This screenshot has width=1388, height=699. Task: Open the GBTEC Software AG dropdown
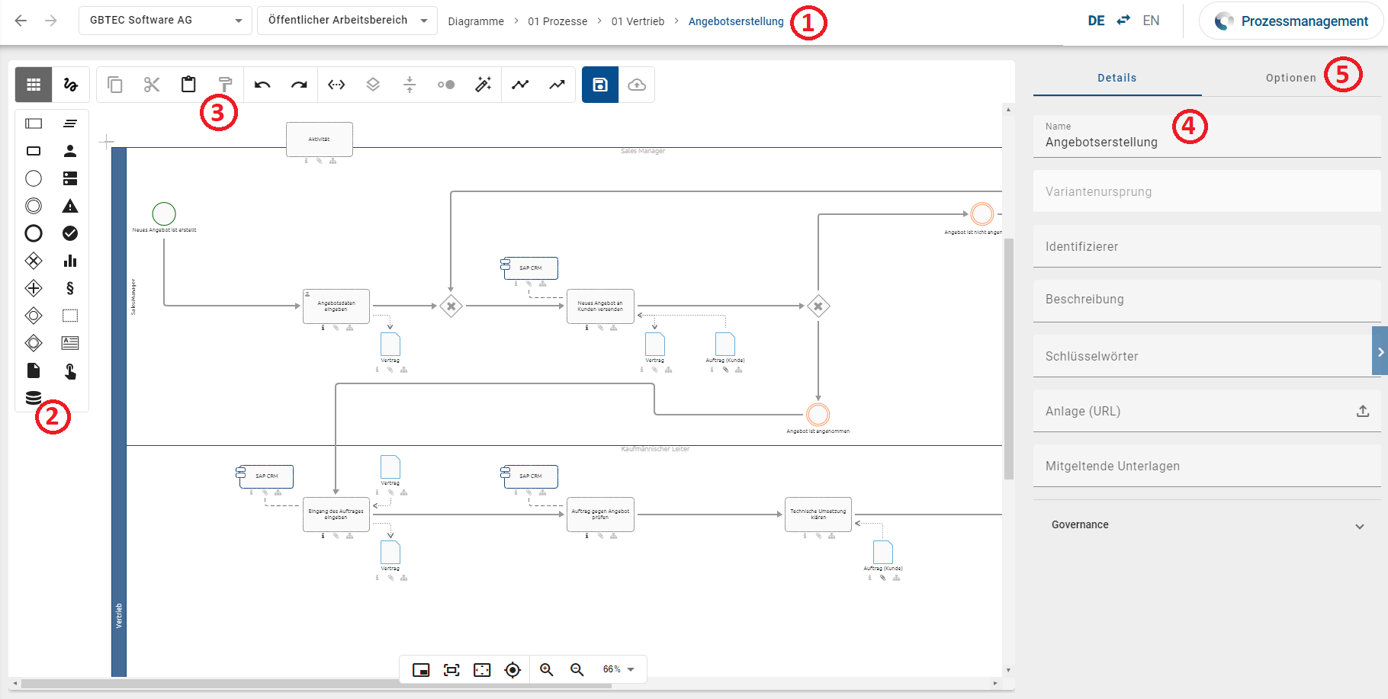pyautogui.click(x=165, y=21)
